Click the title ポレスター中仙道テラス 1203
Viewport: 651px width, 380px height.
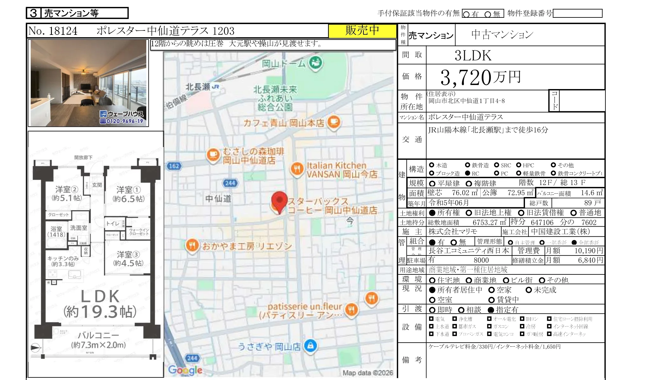(x=165, y=31)
